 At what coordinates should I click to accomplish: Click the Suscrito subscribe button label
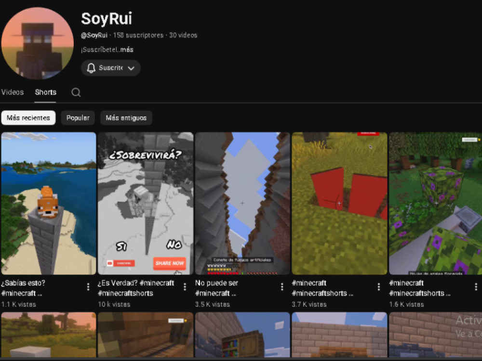(111, 68)
